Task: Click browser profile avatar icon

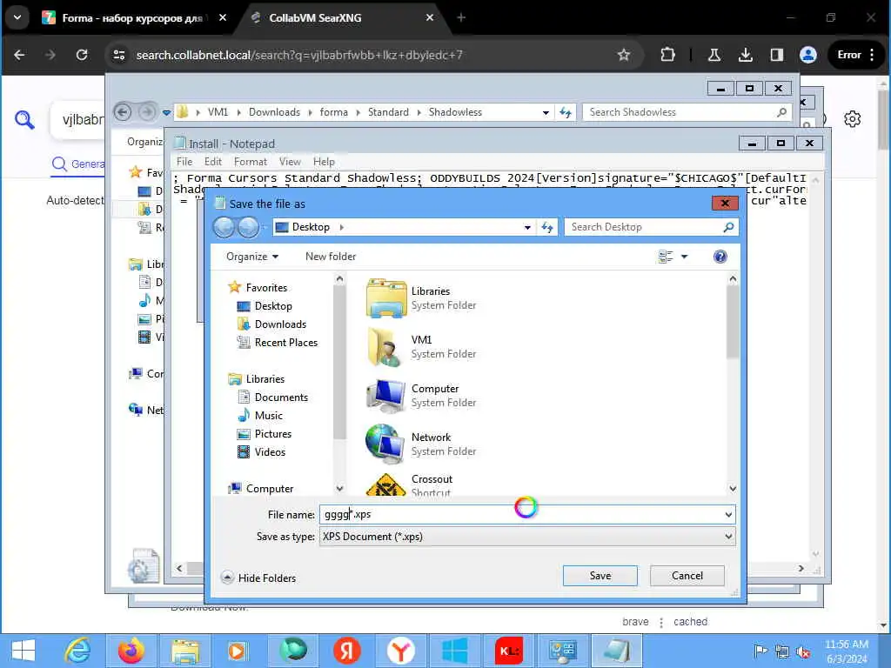Action: [x=808, y=55]
